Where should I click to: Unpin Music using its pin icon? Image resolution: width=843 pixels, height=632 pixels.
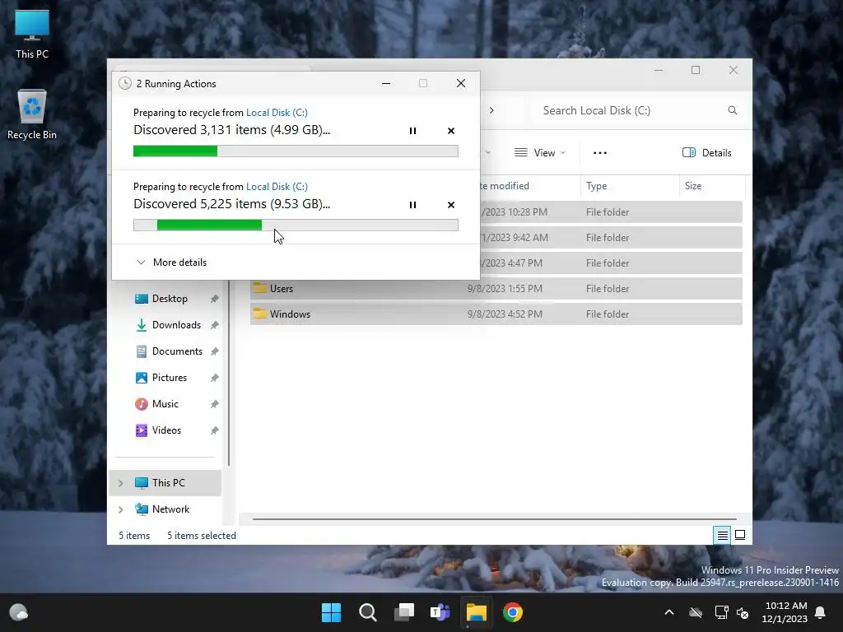pos(215,404)
